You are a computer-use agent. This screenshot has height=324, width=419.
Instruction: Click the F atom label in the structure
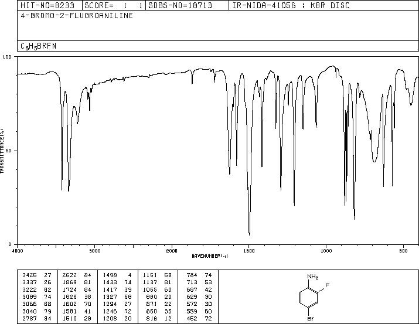point(327,285)
